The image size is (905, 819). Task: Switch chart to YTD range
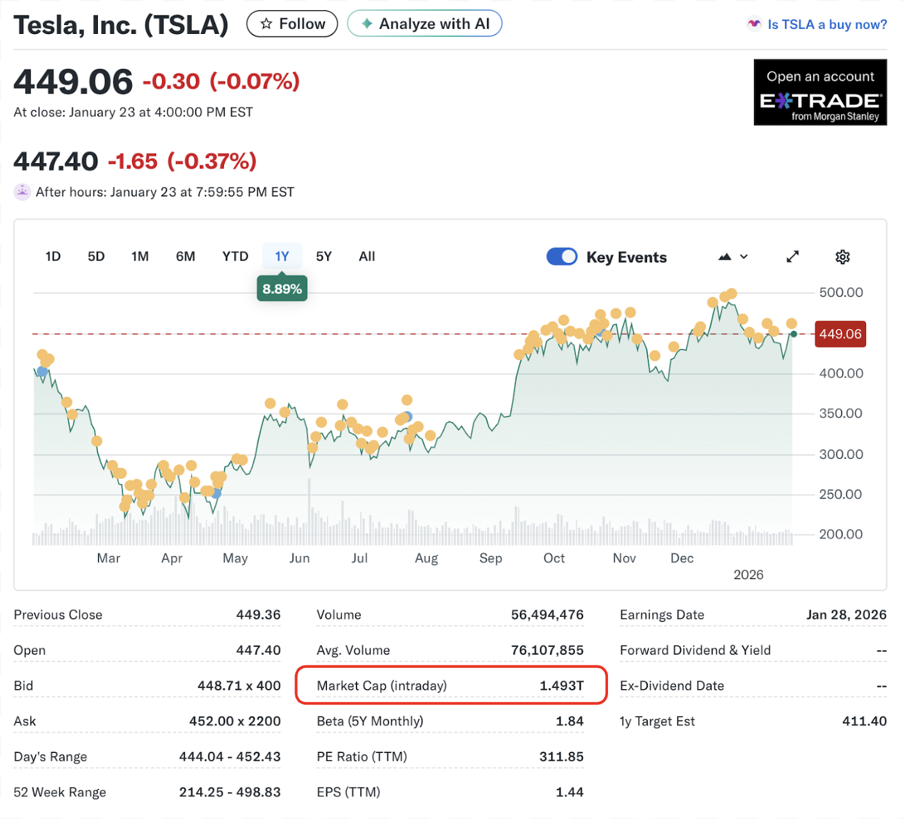[235, 257]
